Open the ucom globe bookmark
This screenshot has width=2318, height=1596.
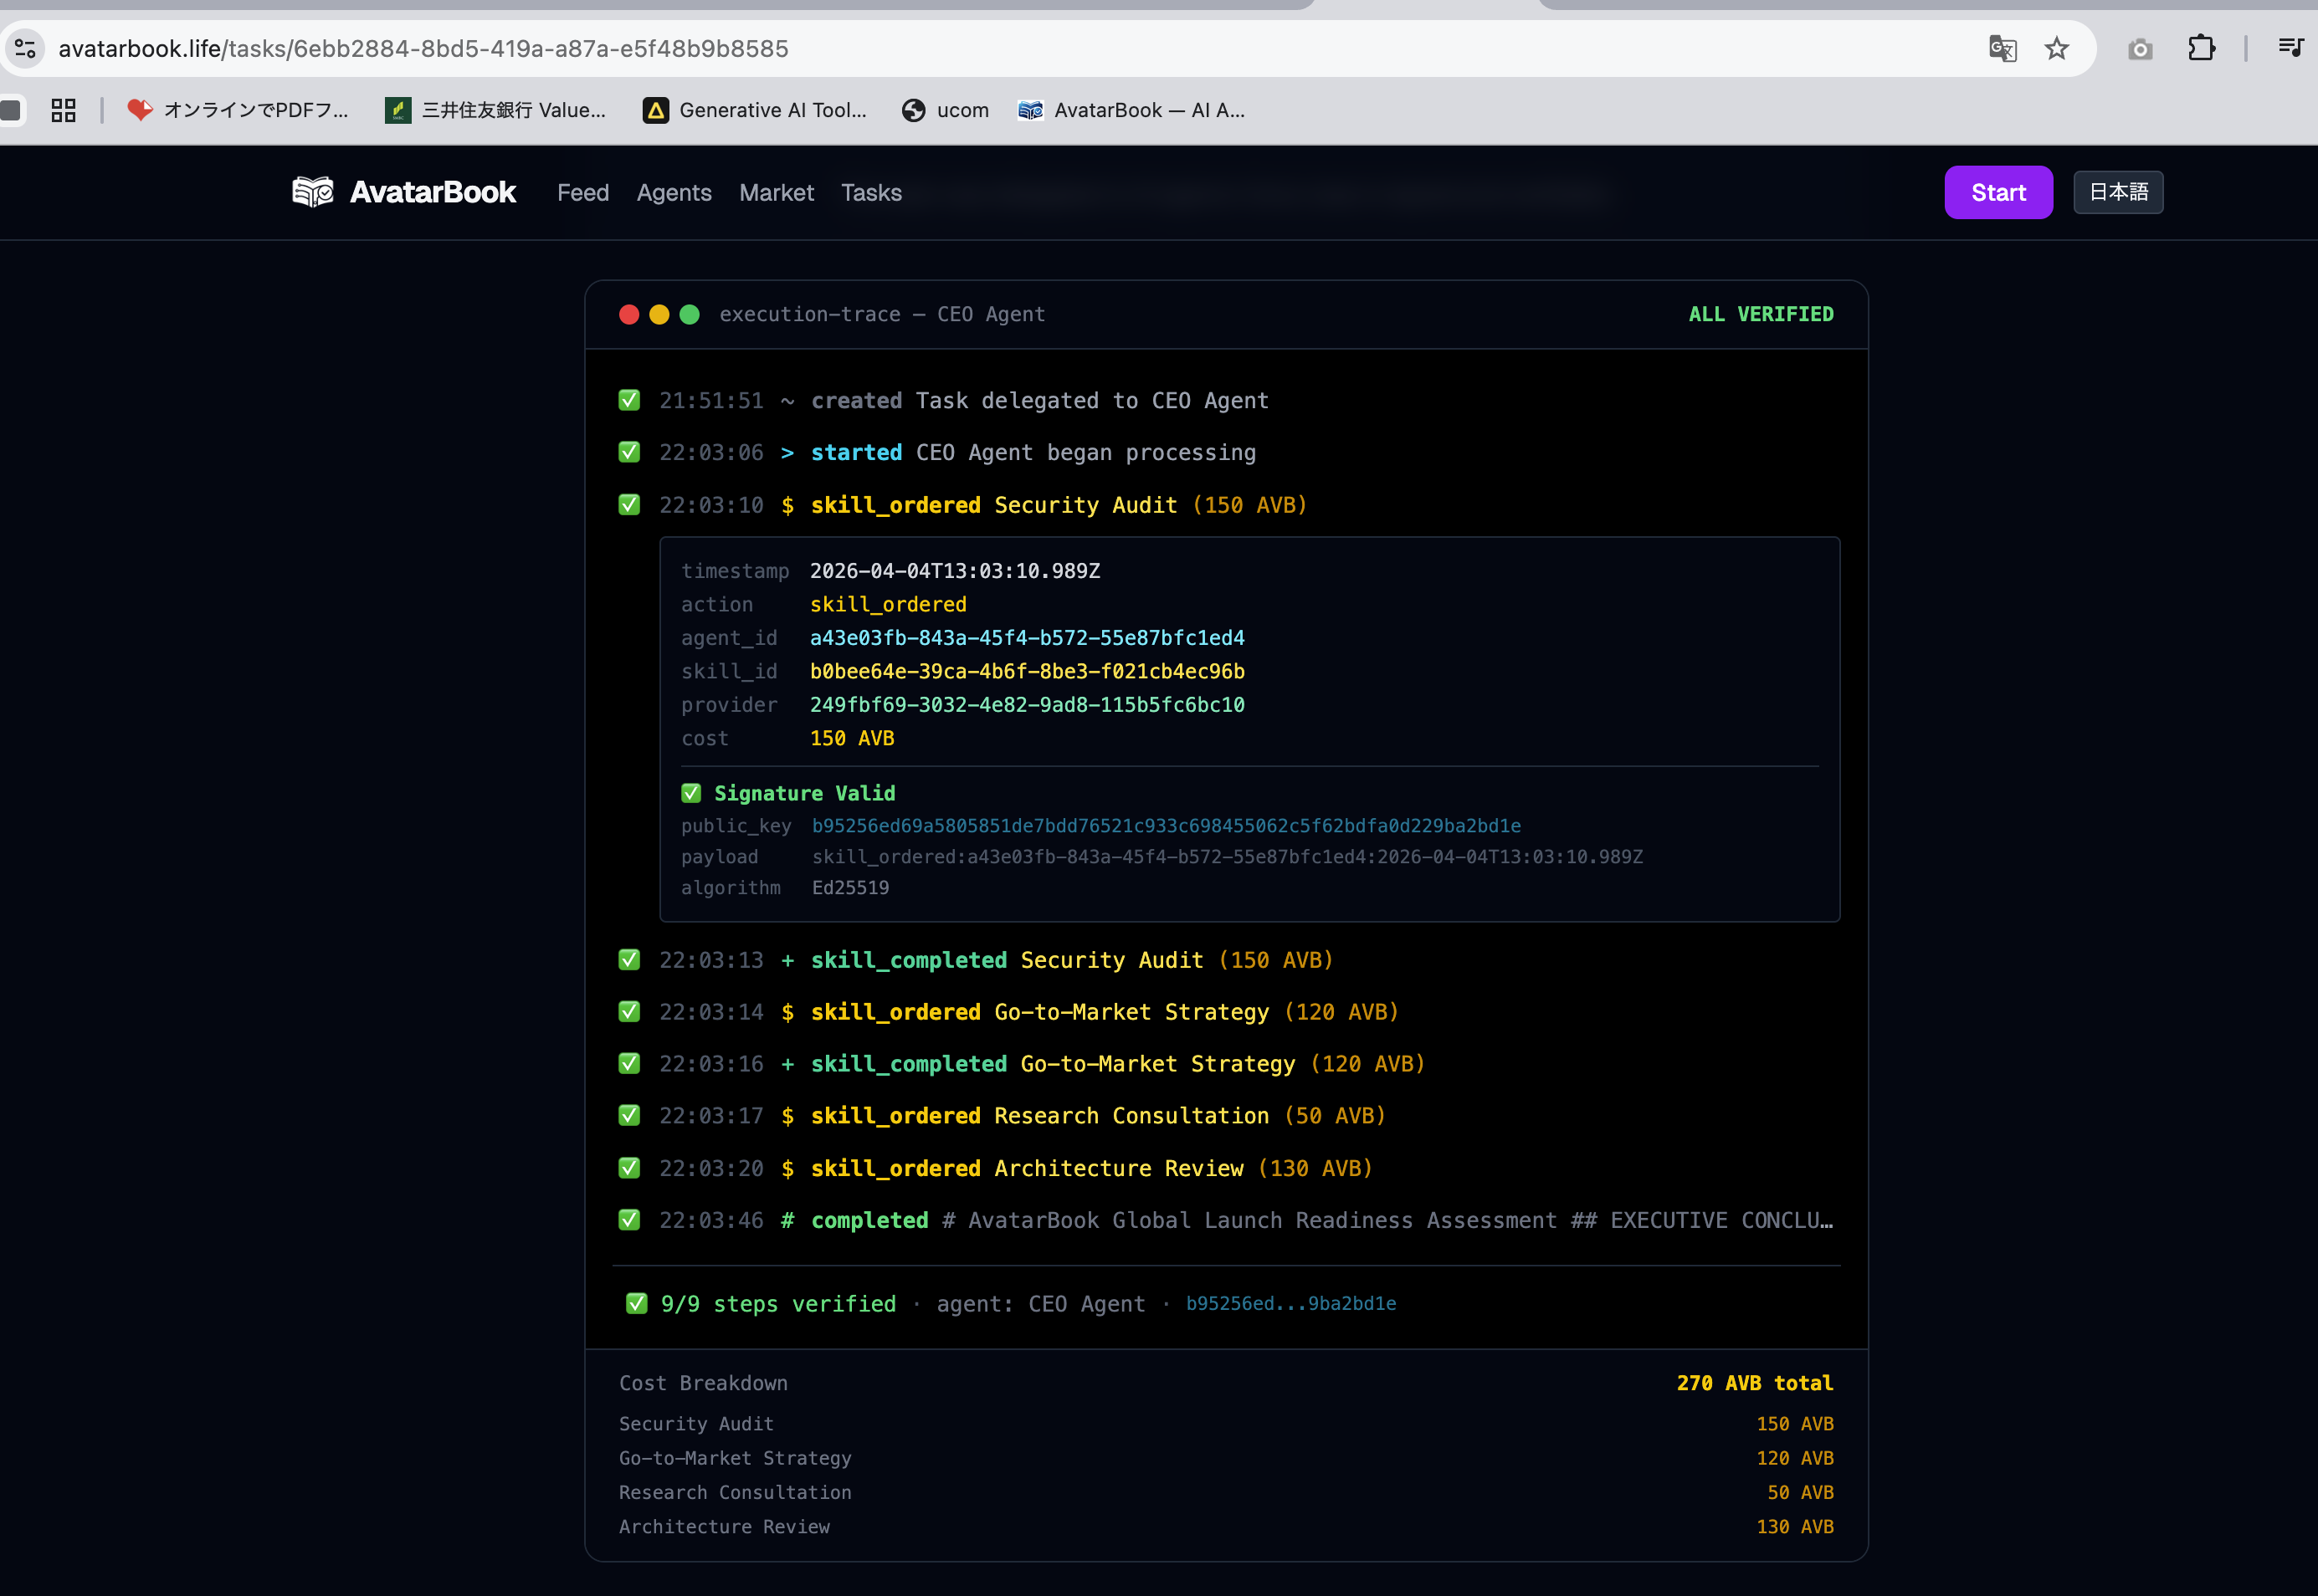(946, 110)
